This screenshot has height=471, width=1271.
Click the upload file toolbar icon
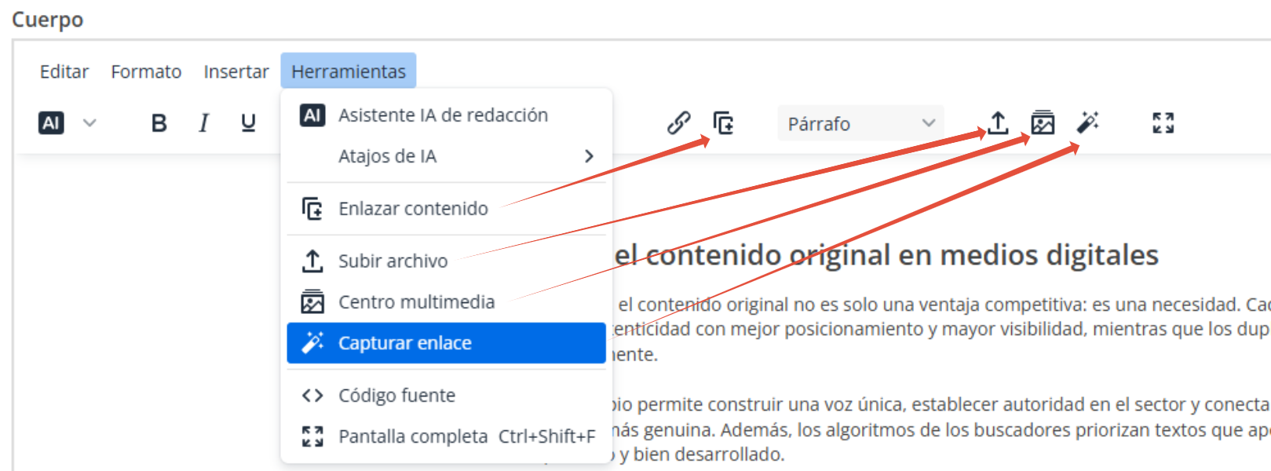[998, 123]
